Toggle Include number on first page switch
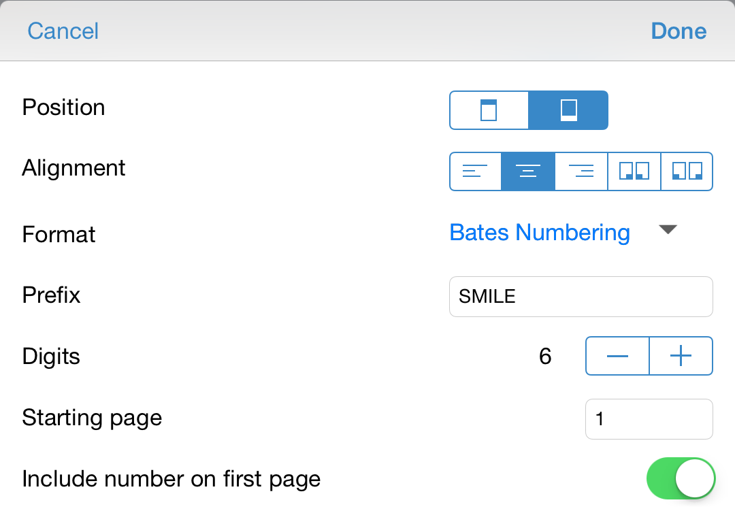The image size is (735, 528). point(681,478)
